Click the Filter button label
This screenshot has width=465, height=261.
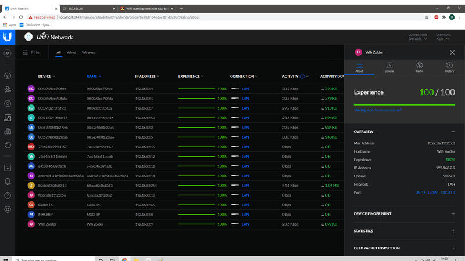[36, 52]
